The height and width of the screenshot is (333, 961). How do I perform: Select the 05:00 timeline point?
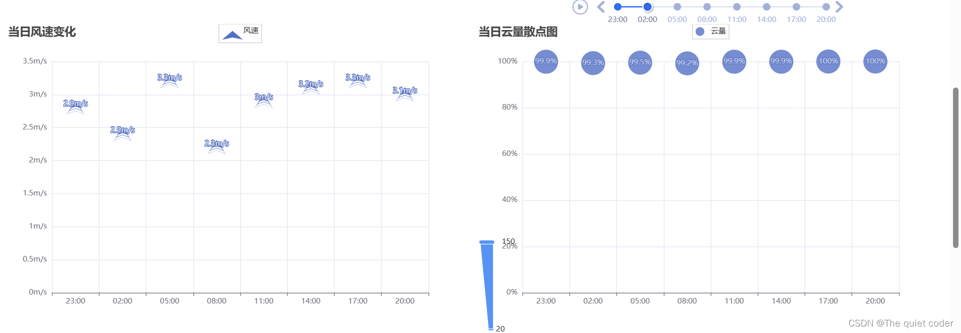click(677, 7)
